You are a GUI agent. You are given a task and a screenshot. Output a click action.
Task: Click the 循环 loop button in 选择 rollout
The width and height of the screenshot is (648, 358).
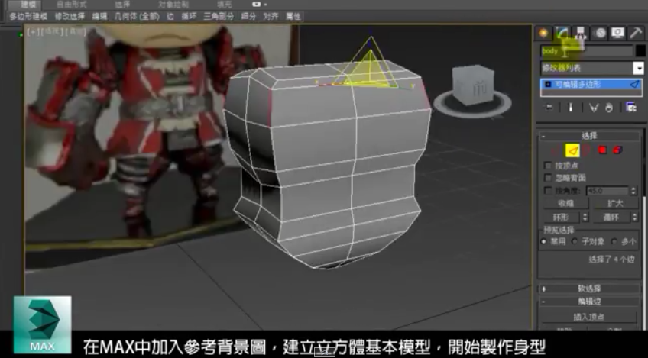tap(611, 217)
